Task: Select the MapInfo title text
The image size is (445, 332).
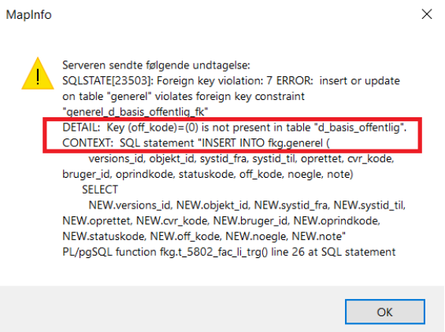Action: [x=28, y=15]
